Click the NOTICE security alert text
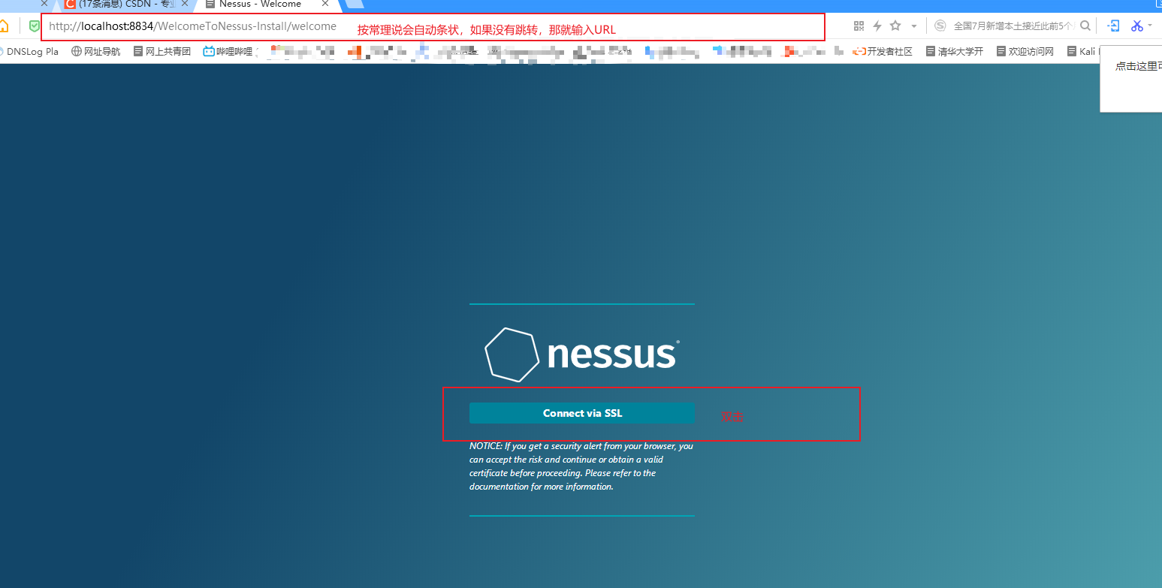This screenshot has height=588, width=1162. [581, 466]
